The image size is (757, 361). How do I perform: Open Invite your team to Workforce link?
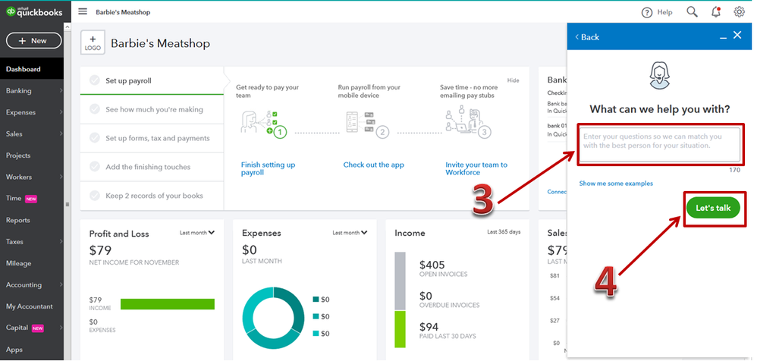(x=476, y=168)
